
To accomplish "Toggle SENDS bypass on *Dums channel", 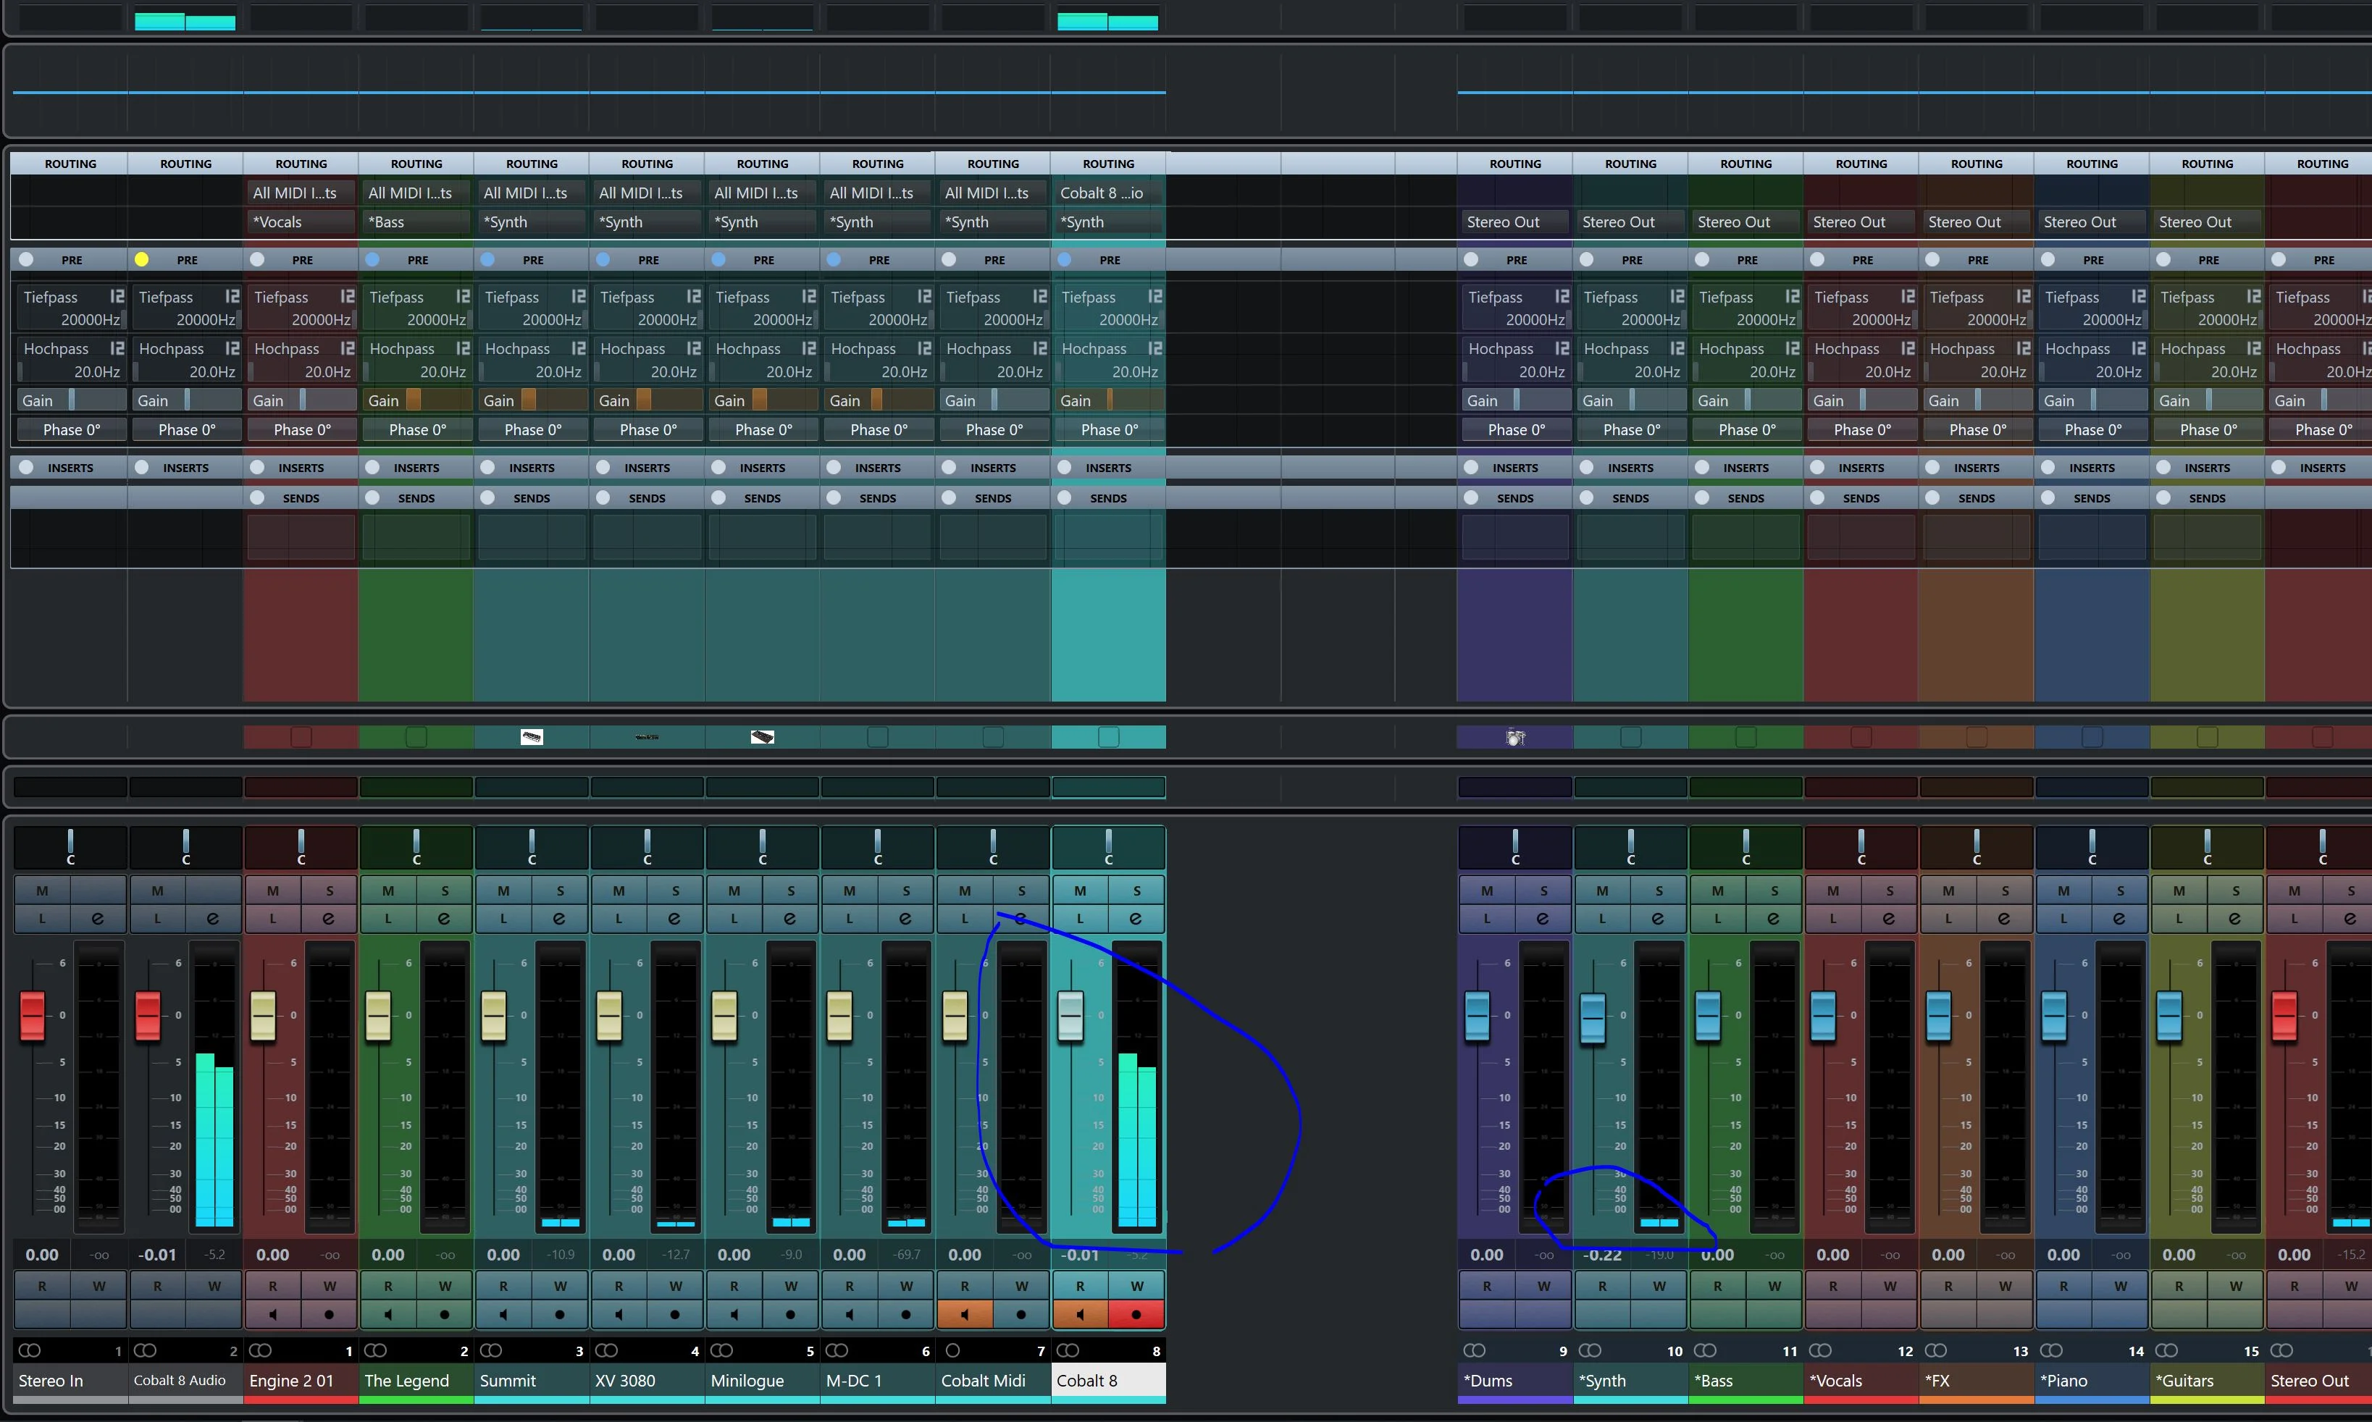I will coord(1471,497).
